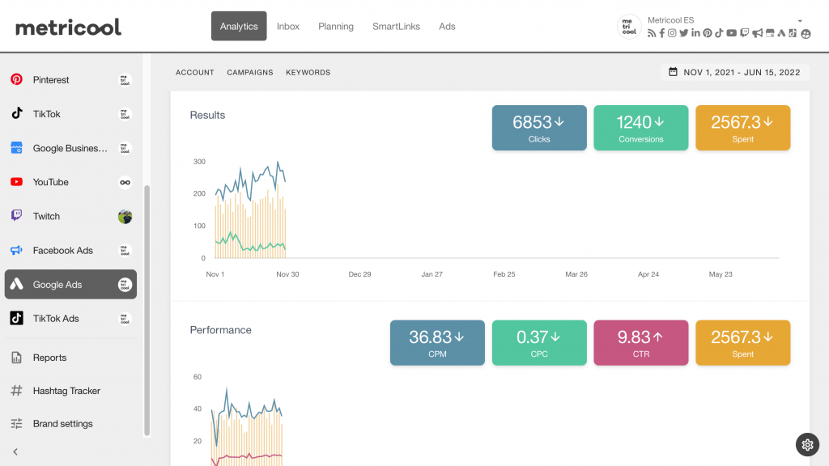829x466 pixels.
Task: Click the TikTok Ads square icon in header
Action: click(793, 33)
